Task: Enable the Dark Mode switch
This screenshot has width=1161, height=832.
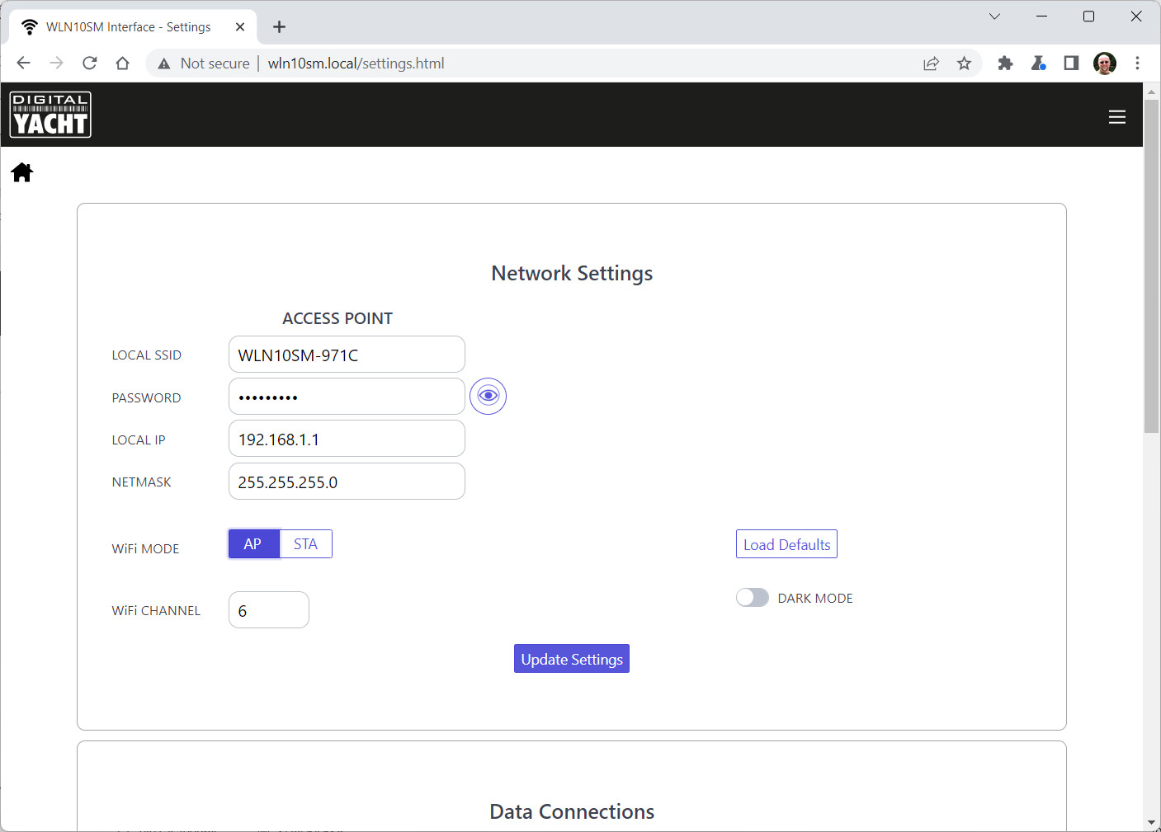Action: [x=753, y=598]
